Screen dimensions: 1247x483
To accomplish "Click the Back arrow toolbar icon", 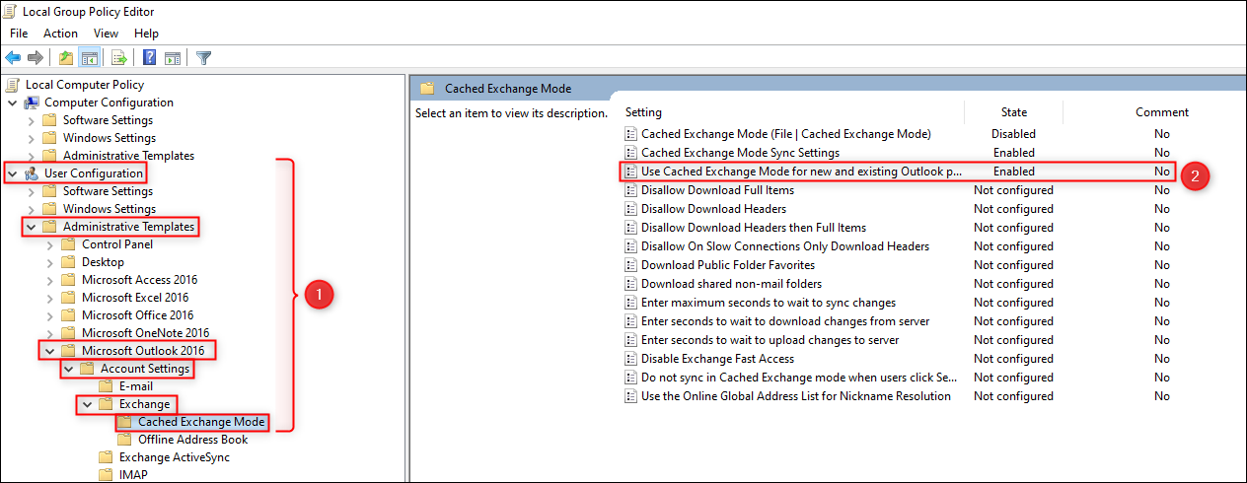I will (x=13, y=58).
